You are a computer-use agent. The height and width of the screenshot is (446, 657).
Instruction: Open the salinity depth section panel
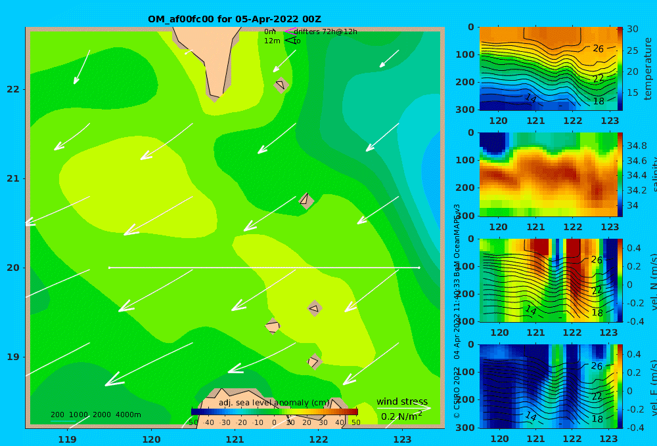pos(548,174)
